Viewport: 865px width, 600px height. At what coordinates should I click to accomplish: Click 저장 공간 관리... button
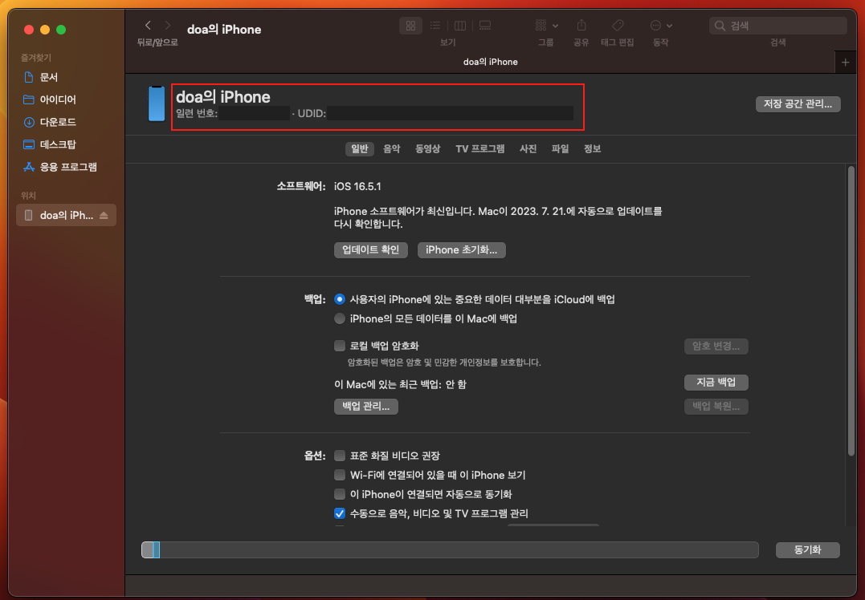tap(798, 103)
